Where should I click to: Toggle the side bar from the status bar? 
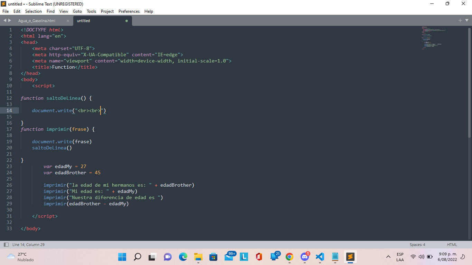[x=6, y=245]
